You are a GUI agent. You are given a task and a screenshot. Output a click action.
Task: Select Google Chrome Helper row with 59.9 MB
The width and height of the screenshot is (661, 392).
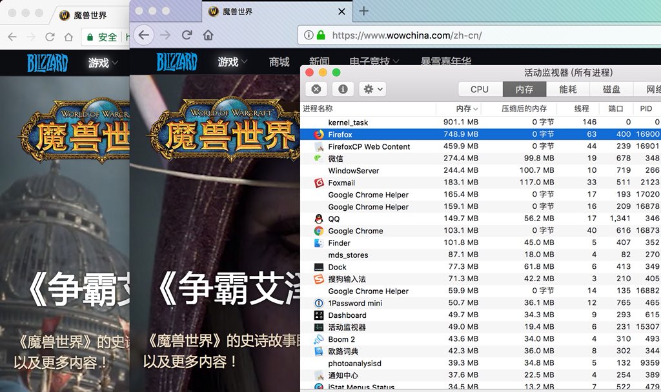(x=480, y=291)
